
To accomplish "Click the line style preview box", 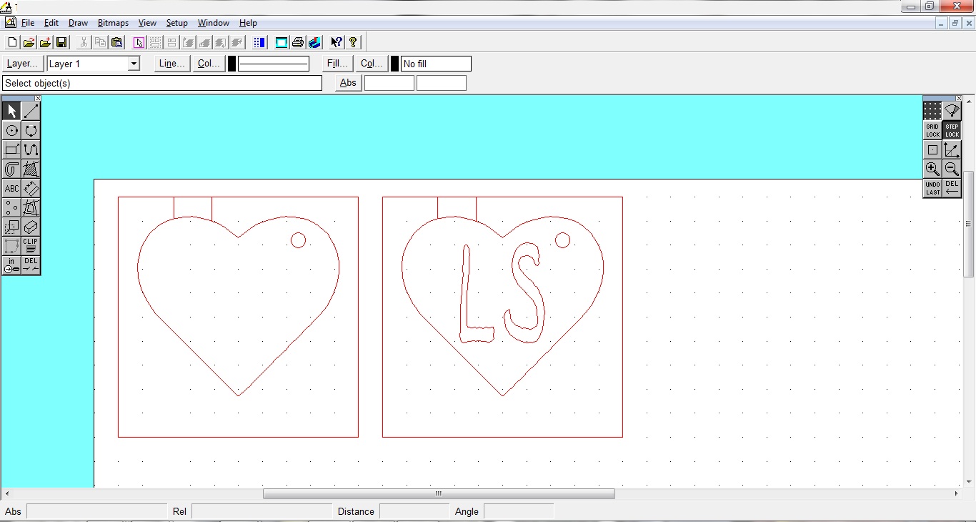I will point(274,64).
